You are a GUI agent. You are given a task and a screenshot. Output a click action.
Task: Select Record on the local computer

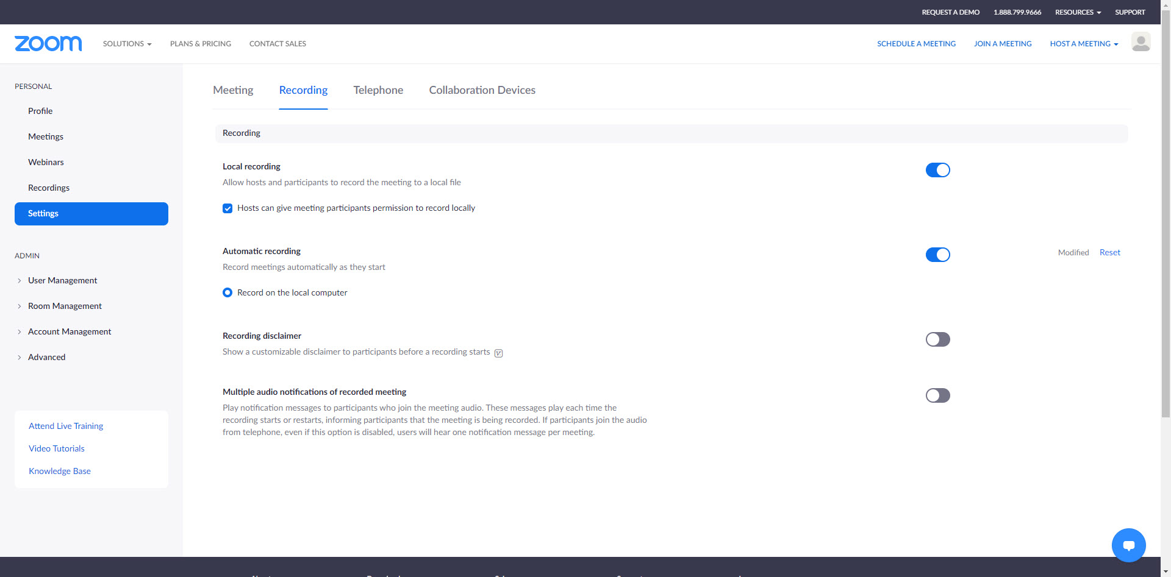[227, 292]
